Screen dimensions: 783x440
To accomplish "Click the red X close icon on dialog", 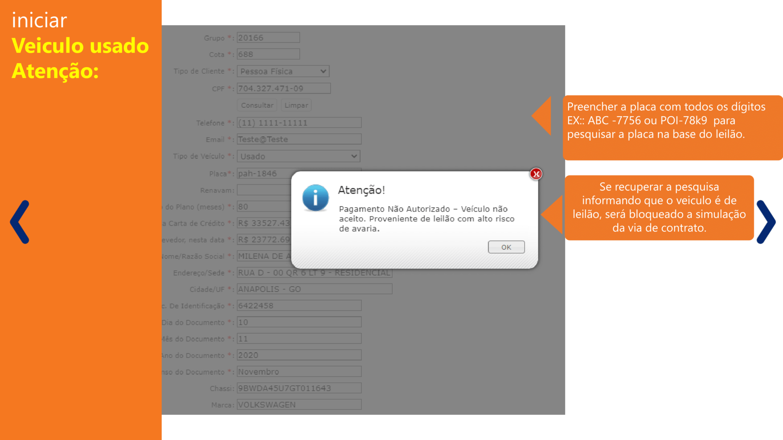I will (536, 173).
